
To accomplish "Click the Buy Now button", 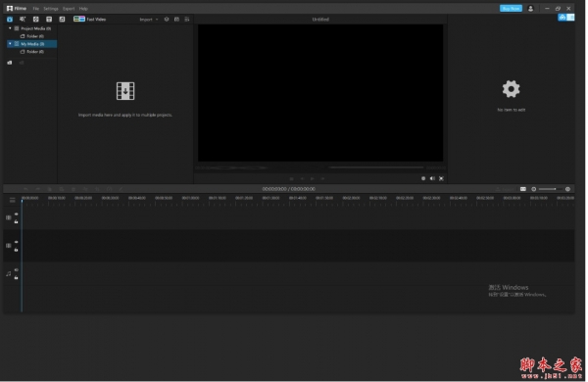I will coord(511,9).
